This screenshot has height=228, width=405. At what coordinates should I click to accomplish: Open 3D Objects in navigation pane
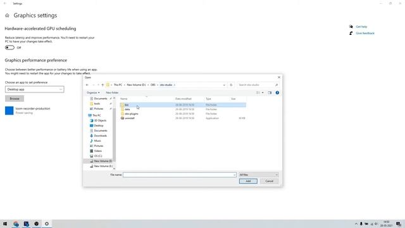point(100,120)
